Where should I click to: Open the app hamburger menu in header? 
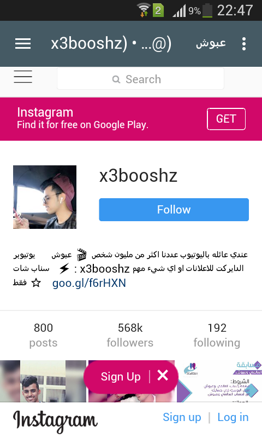coord(23,44)
